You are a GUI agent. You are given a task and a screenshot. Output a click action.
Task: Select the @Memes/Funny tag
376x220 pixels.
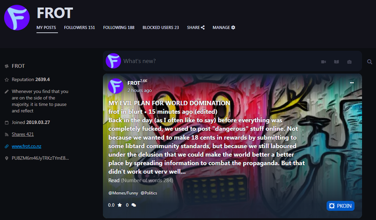123,193
